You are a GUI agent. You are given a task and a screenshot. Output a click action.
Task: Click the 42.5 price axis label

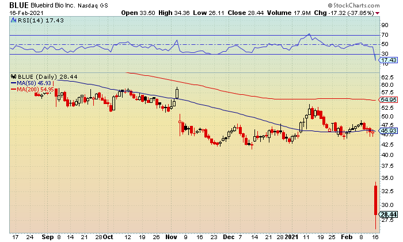pos(387,145)
